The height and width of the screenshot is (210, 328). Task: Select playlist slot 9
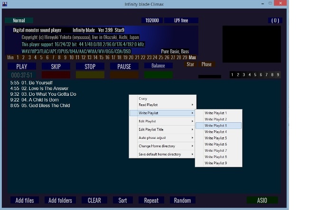(x=278, y=75)
